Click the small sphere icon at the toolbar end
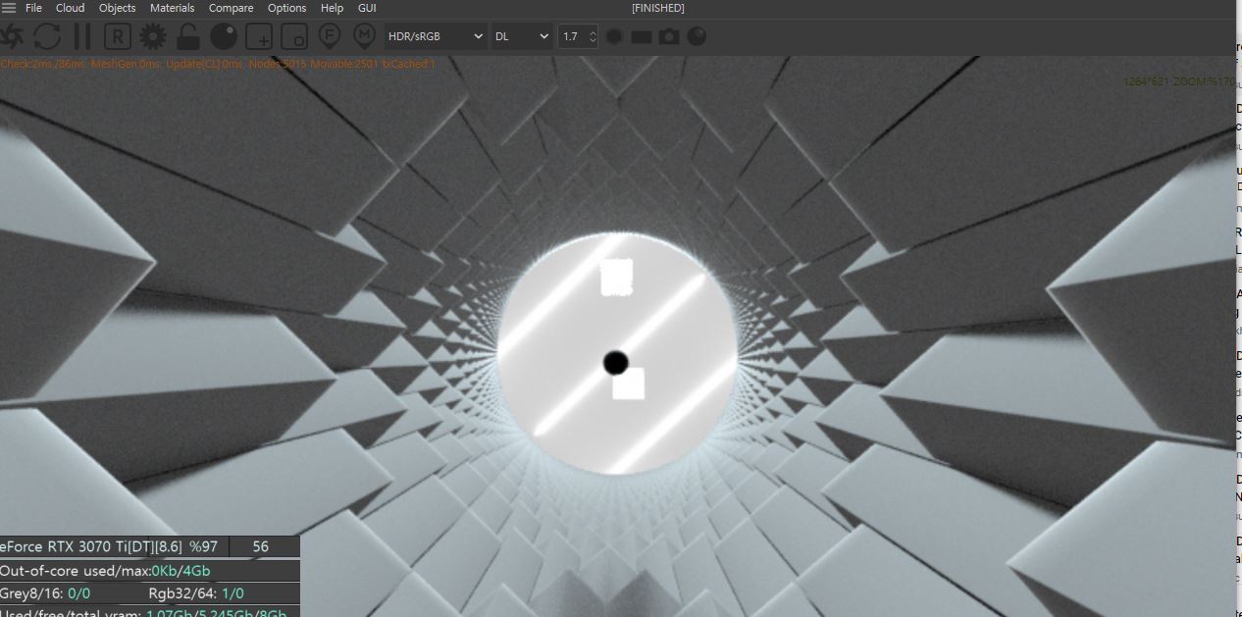The image size is (1242, 617). 697,37
